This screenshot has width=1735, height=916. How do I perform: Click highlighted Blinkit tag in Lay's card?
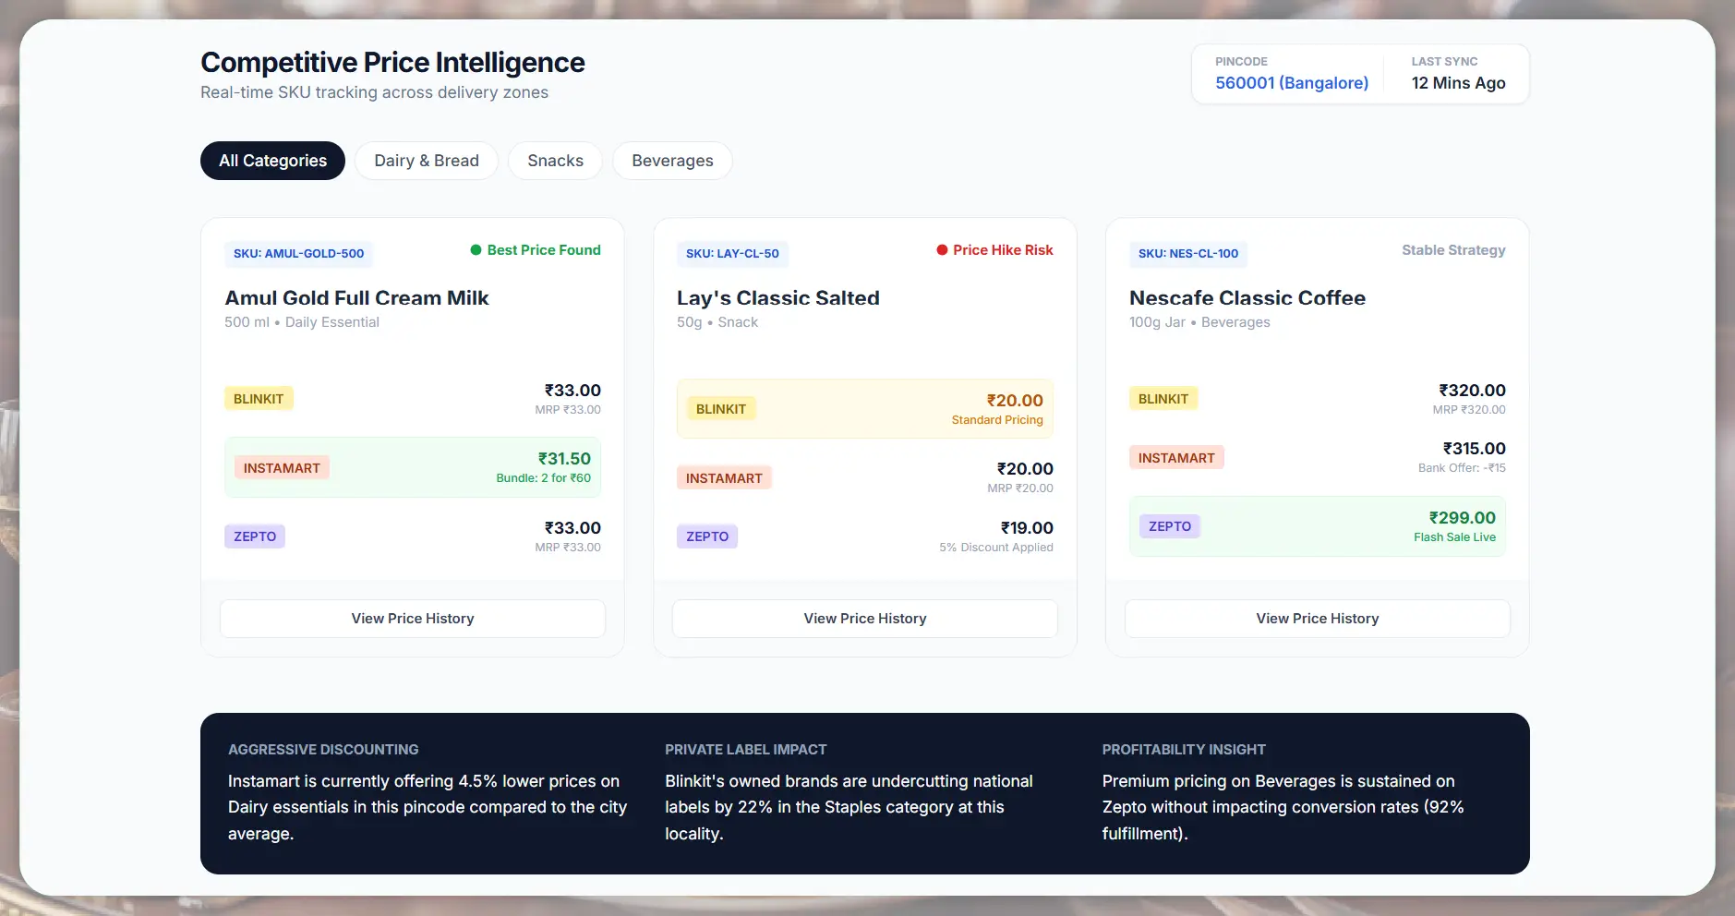click(x=720, y=409)
